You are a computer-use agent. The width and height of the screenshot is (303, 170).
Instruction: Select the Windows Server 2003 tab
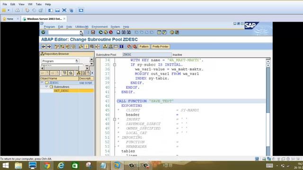pos(44,19)
